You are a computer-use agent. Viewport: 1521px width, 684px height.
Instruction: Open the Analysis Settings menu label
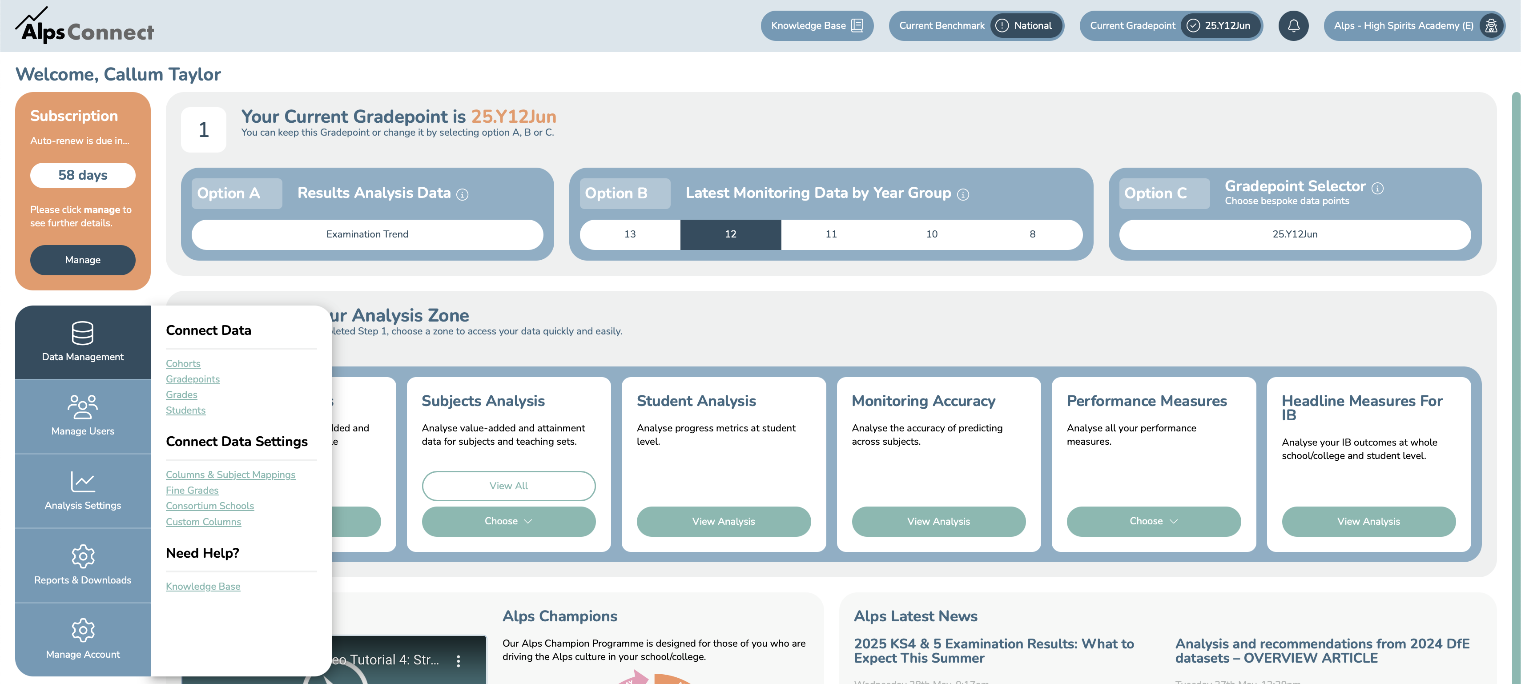pos(83,506)
